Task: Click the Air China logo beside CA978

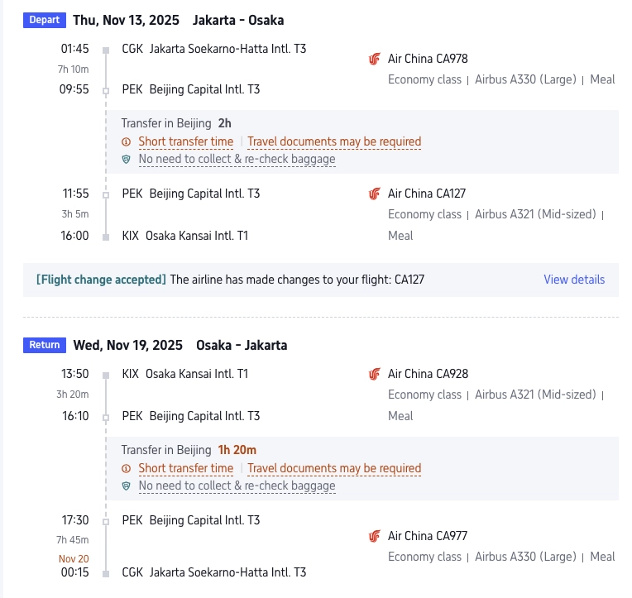Action: (x=375, y=59)
